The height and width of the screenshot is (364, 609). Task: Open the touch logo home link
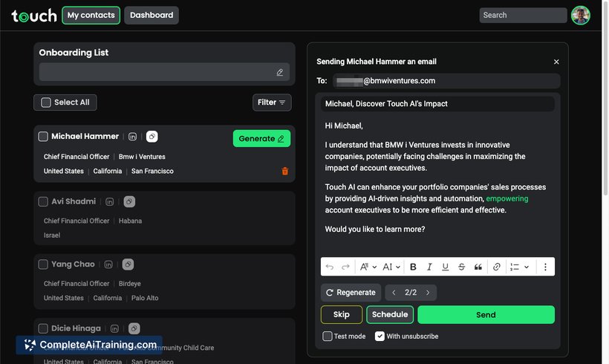point(34,16)
